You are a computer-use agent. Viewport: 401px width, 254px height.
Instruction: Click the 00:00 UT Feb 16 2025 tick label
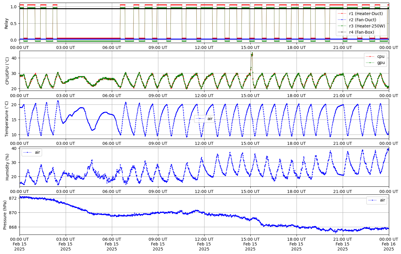pyautogui.click(x=389, y=244)
